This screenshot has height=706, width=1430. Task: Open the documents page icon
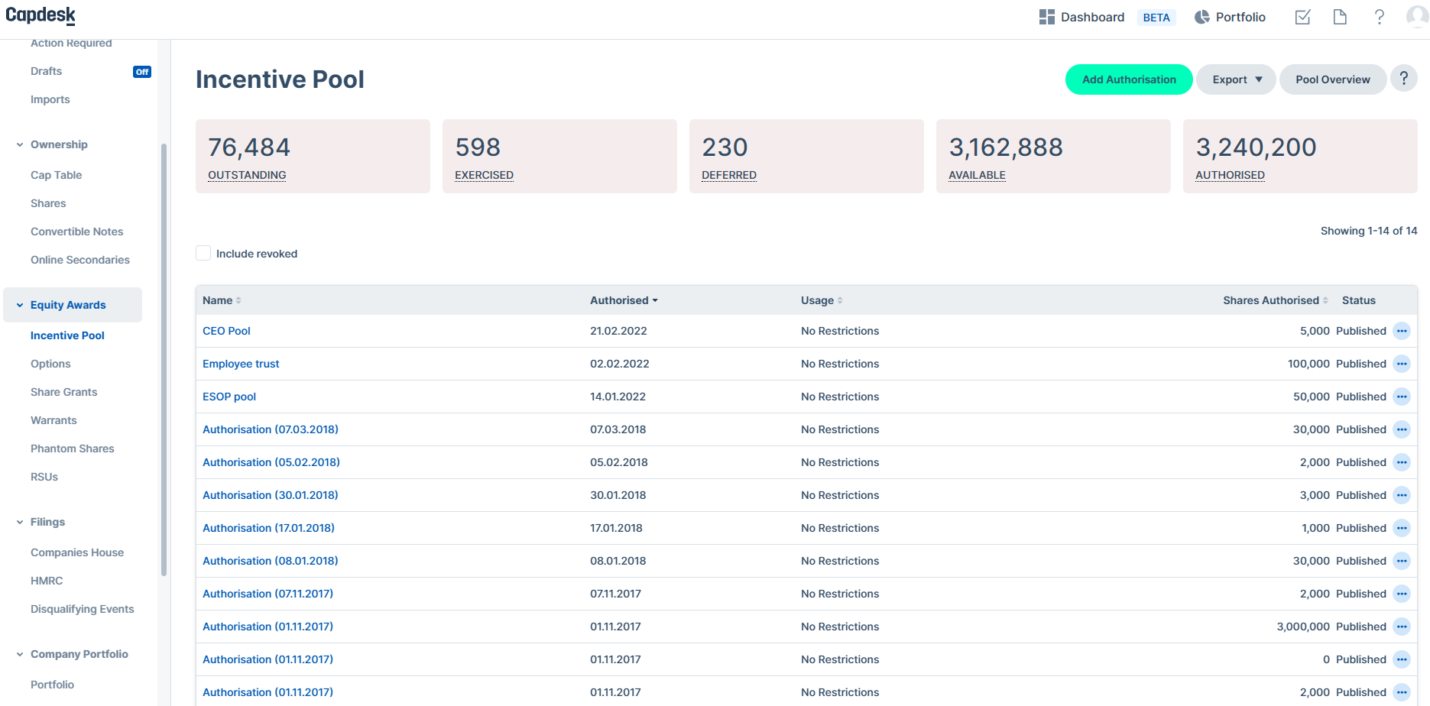1340,17
